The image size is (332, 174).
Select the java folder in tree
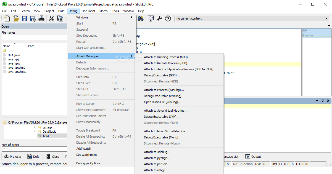click(46, 136)
